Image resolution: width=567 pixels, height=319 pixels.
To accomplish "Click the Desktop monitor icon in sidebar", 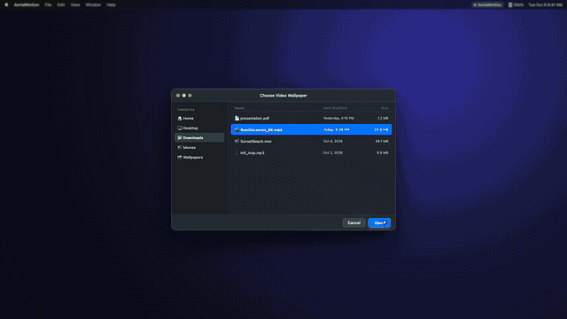I will pos(180,128).
